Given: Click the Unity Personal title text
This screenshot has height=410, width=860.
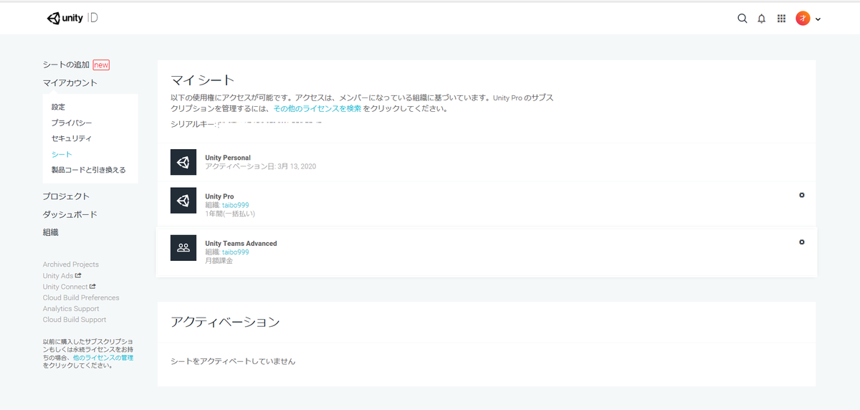Looking at the screenshot, I should [228, 158].
